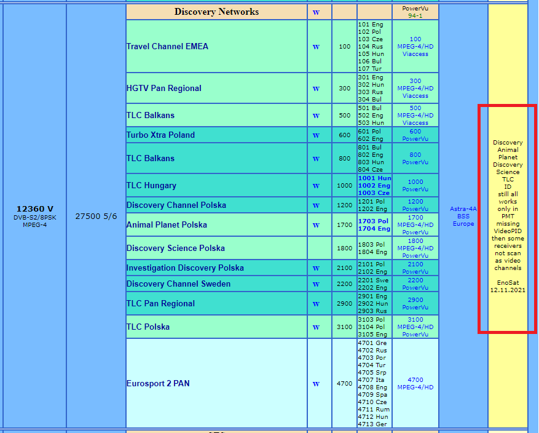Open the Discovery Channel Polska link
This screenshot has height=433, width=539.
(x=176, y=205)
